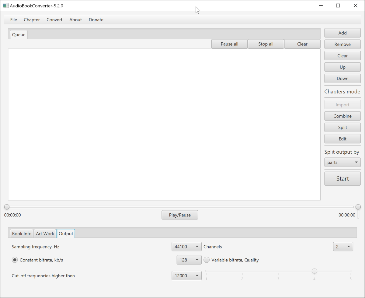
Task: Select the Queue tab
Action: pyautogui.click(x=19, y=35)
